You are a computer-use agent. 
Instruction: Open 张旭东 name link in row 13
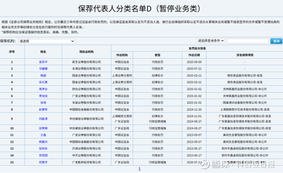(43, 148)
